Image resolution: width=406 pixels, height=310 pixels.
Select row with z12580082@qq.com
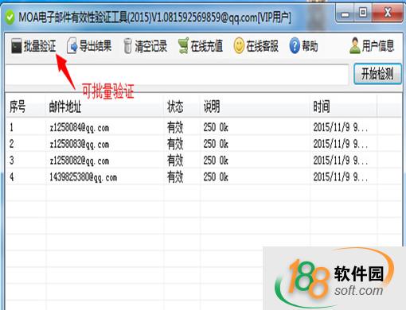204,161
